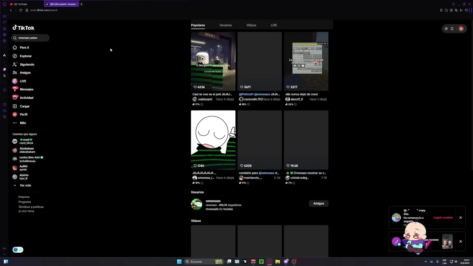Screen dimensions: 473x266
Task: Close the lower notification popup
Action: (x=460, y=241)
